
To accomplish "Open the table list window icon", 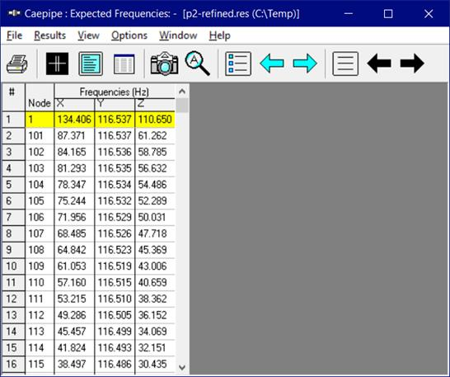I will point(124,64).
